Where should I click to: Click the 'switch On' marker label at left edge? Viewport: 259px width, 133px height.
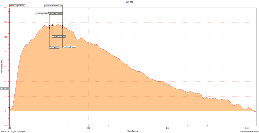(x=5, y=88)
